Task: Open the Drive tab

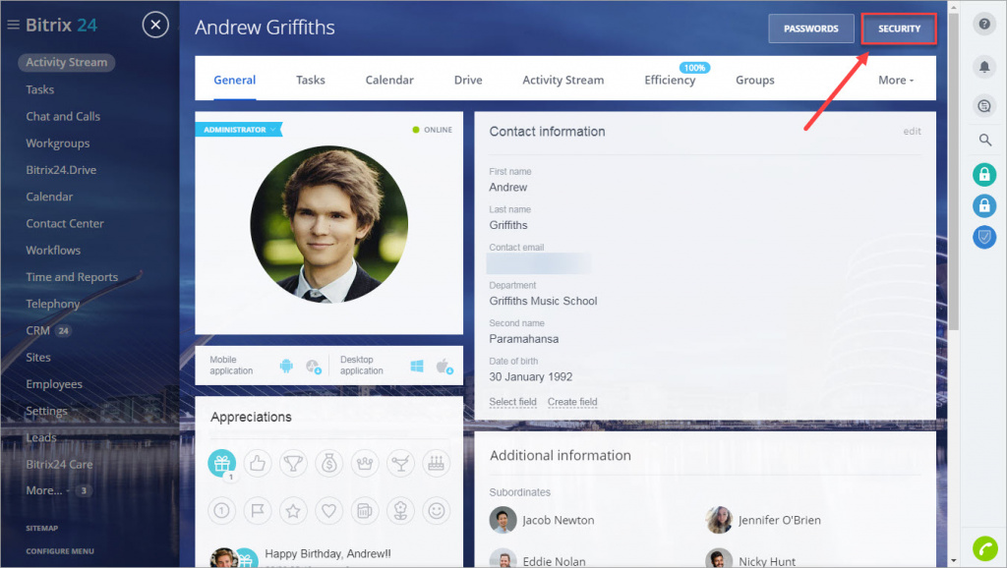Action: (x=468, y=81)
